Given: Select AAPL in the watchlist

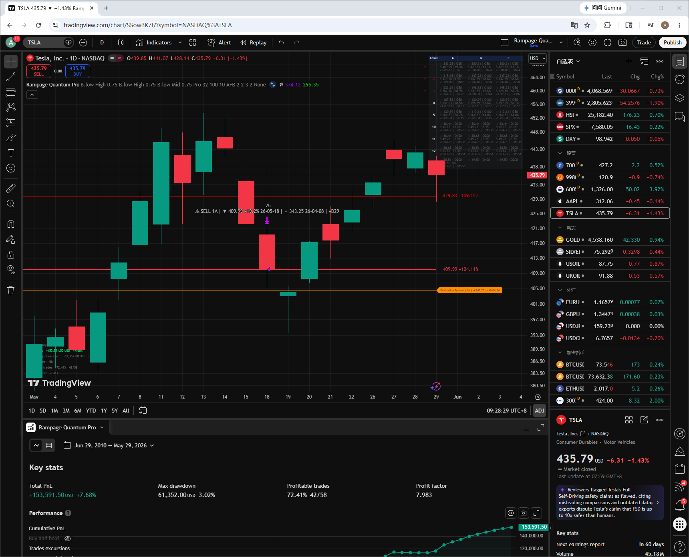Looking at the screenshot, I should [610, 201].
